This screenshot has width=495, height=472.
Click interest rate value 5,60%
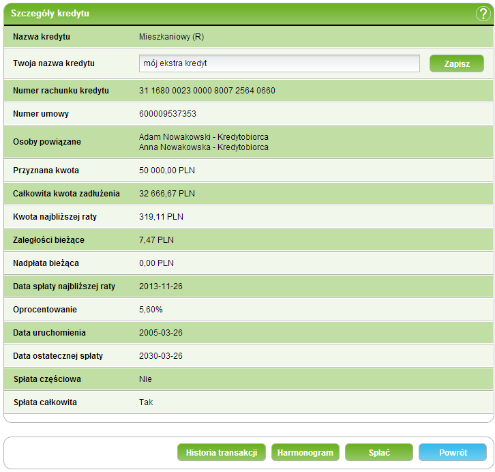click(x=151, y=310)
